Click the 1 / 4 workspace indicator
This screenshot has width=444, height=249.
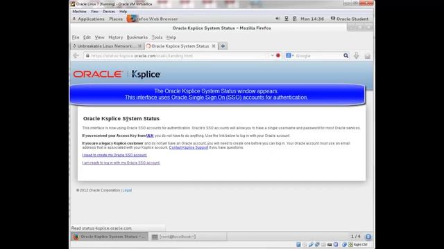coord(356,237)
